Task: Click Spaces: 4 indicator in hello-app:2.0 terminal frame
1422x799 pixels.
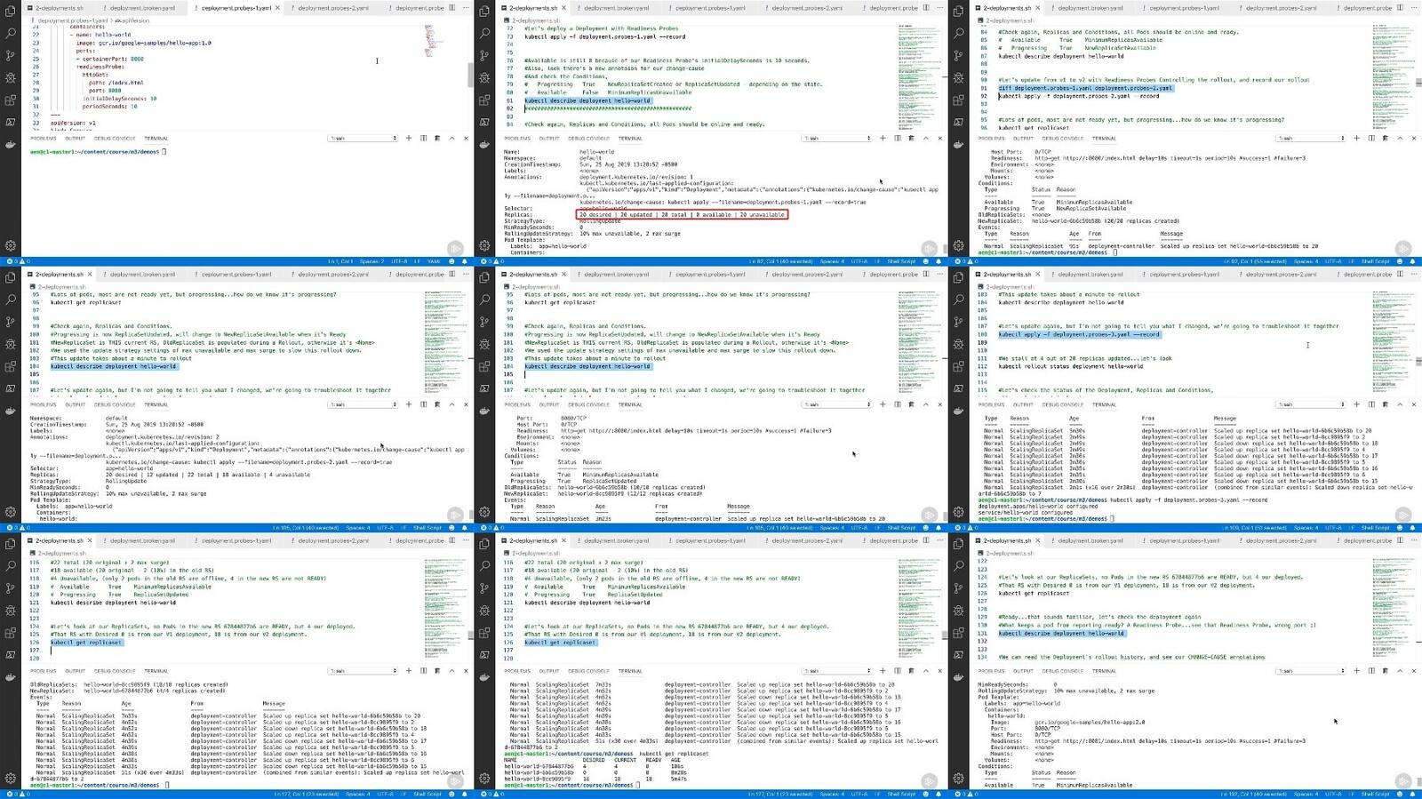Action: point(1305,794)
